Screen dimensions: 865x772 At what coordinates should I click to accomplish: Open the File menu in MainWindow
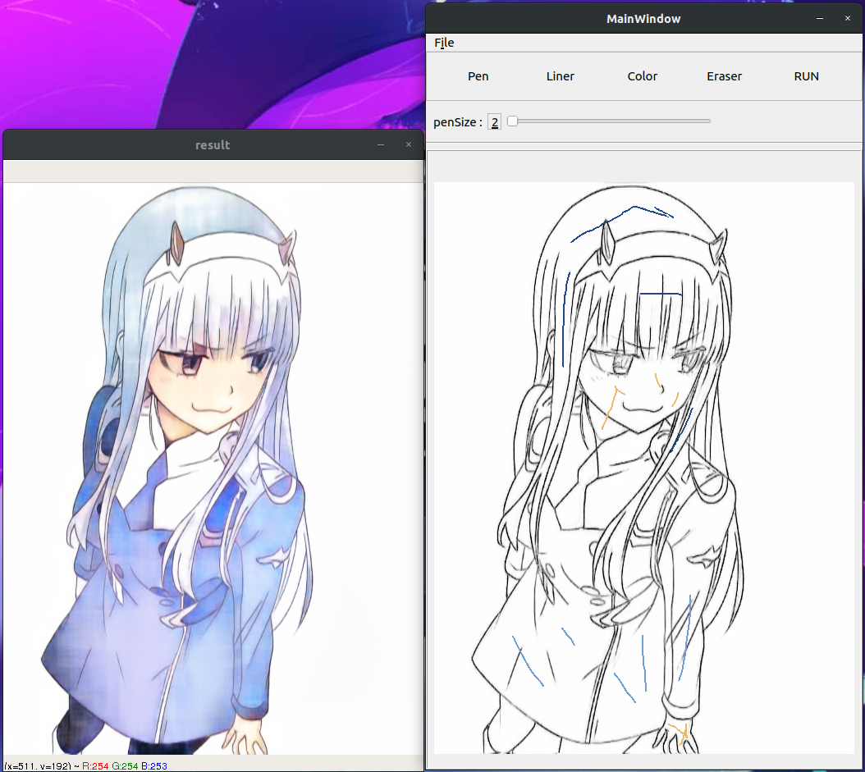tap(443, 43)
